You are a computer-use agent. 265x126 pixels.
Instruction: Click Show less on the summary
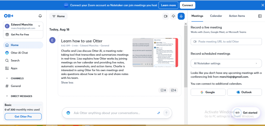coord(67,82)
